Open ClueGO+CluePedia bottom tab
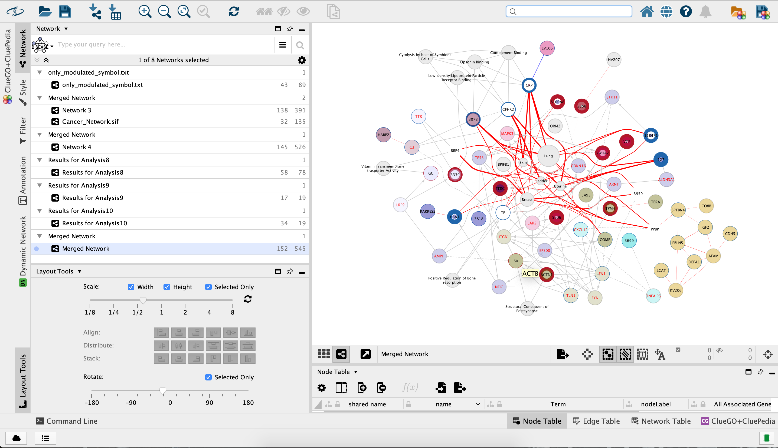The image size is (778, 448). (738, 421)
